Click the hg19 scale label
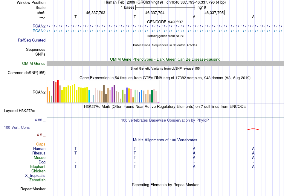Screen dimensions: 284x196 point(202,7)
